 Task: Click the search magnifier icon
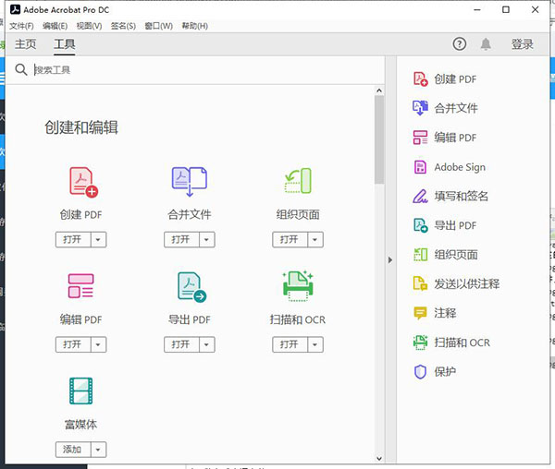[x=21, y=69]
